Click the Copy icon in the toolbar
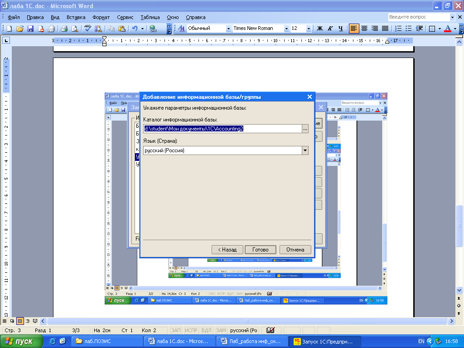 pyautogui.click(x=111, y=29)
